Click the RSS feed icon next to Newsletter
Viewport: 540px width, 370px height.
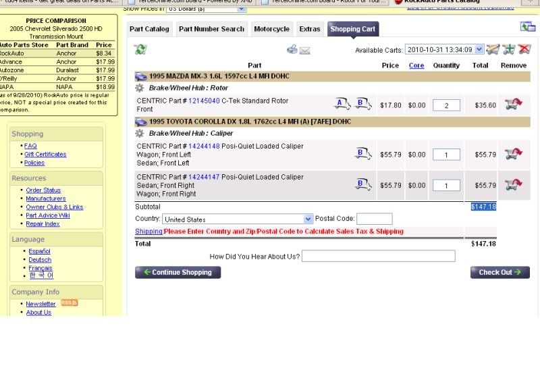click(x=70, y=303)
